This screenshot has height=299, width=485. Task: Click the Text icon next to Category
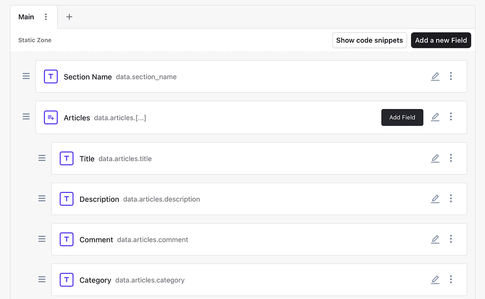pyautogui.click(x=66, y=280)
